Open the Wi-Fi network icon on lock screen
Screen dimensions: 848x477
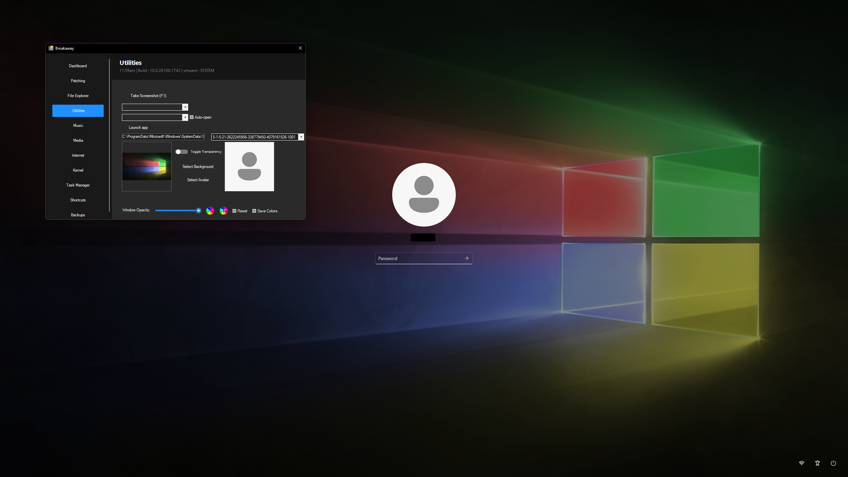pyautogui.click(x=802, y=463)
